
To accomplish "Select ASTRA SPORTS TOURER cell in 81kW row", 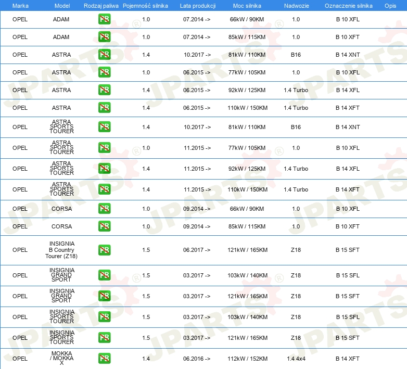I will [62, 126].
